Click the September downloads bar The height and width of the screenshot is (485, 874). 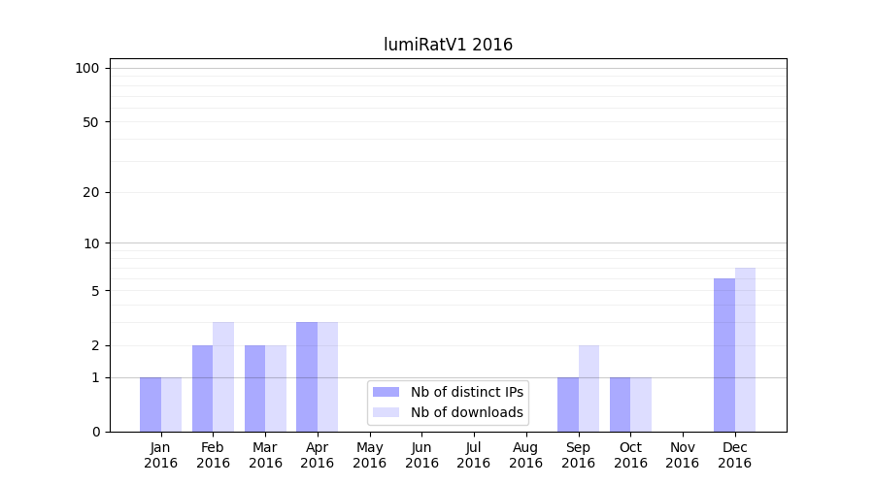[588, 388]
